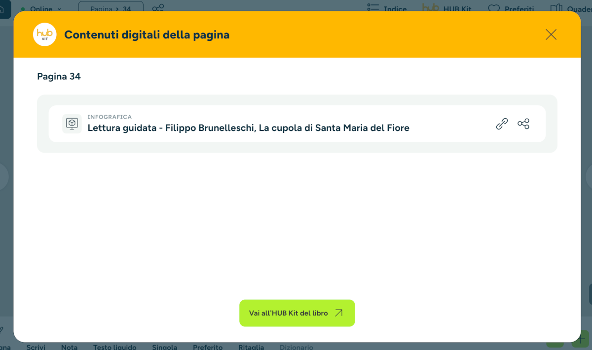Open Preferiti in background toolbar
This screenshot has height=350, width=592.
[511, 8]
